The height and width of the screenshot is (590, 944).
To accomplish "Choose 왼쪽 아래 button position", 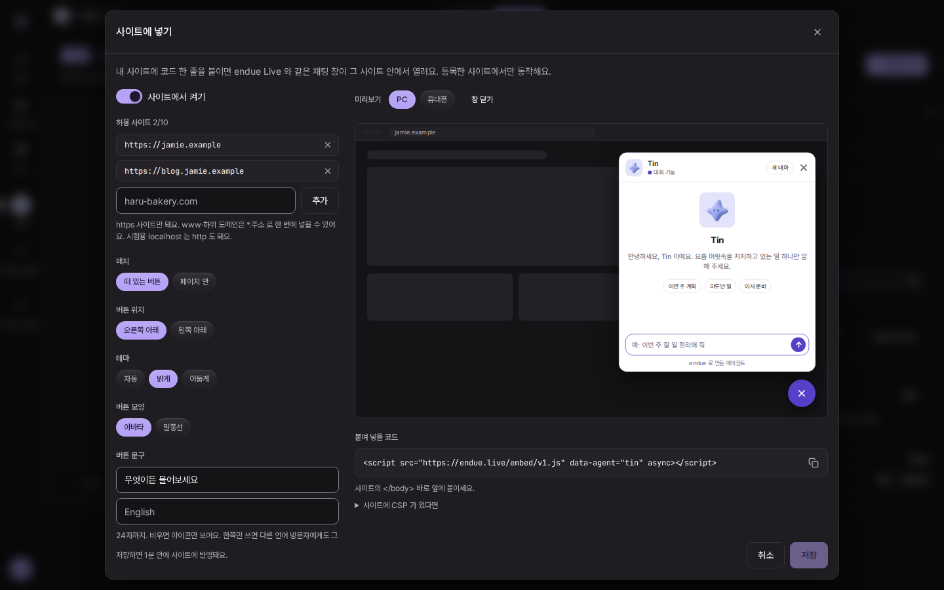I will [x=193, y=330].
